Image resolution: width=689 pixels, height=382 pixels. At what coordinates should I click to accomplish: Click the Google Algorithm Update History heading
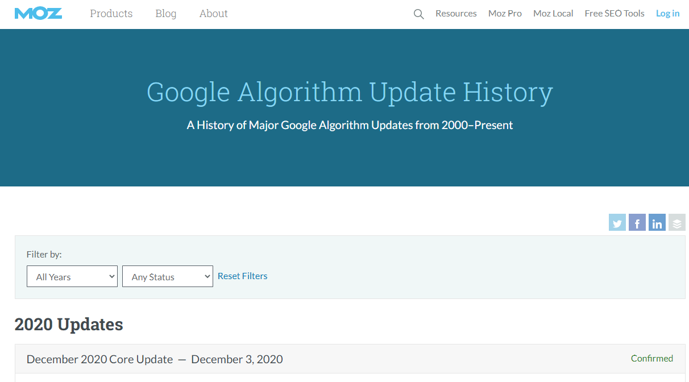coord(350,92)
